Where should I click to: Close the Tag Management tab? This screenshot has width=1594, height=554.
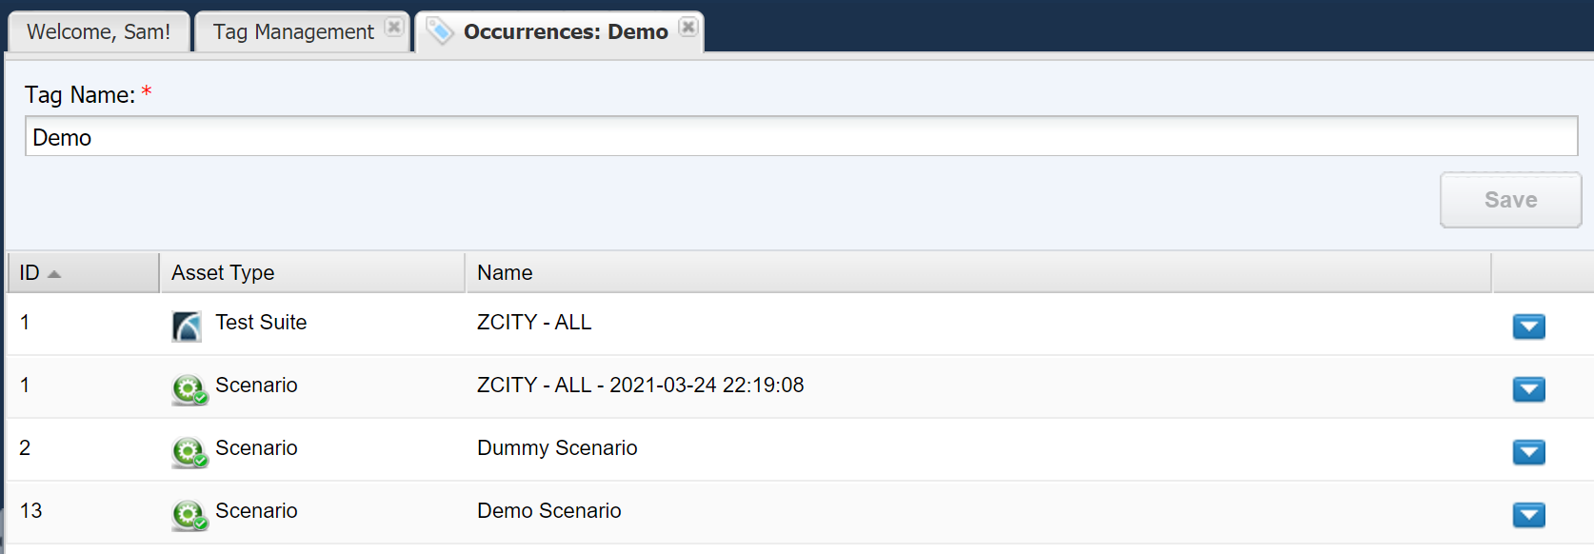pos(393,28)
